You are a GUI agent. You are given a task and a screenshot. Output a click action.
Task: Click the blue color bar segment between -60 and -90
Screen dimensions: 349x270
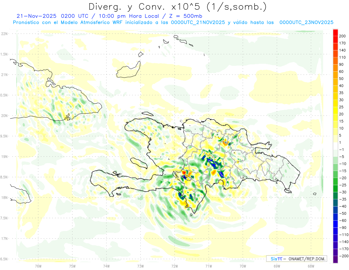tap(335, 224)
